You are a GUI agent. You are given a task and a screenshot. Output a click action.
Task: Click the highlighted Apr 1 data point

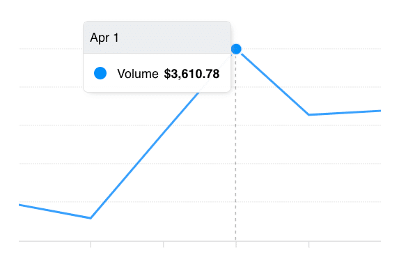tap(236, 49)
